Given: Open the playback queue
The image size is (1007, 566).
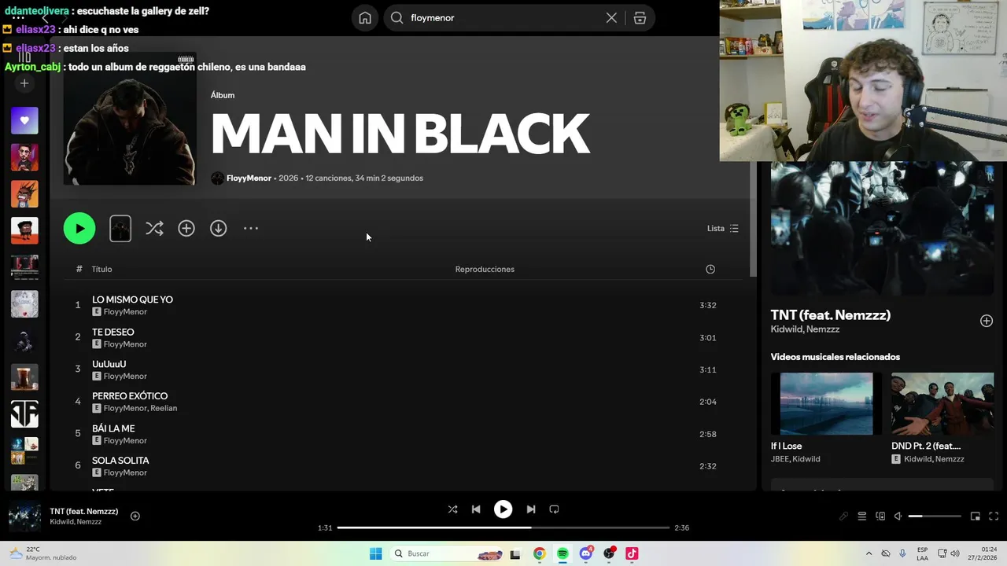Looking at the screenshot, I should click(862, 516).
